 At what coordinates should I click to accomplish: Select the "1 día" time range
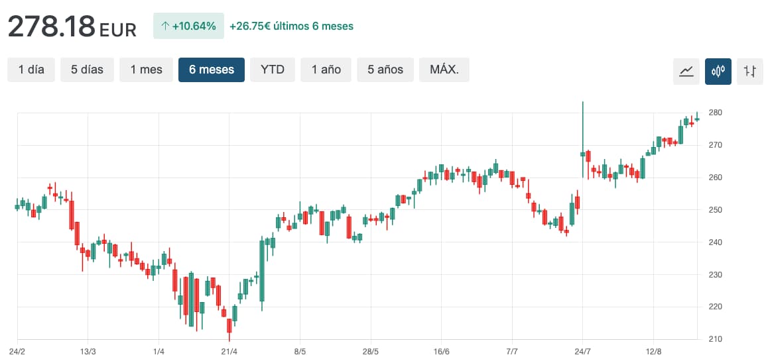click(x=31, y=70)
